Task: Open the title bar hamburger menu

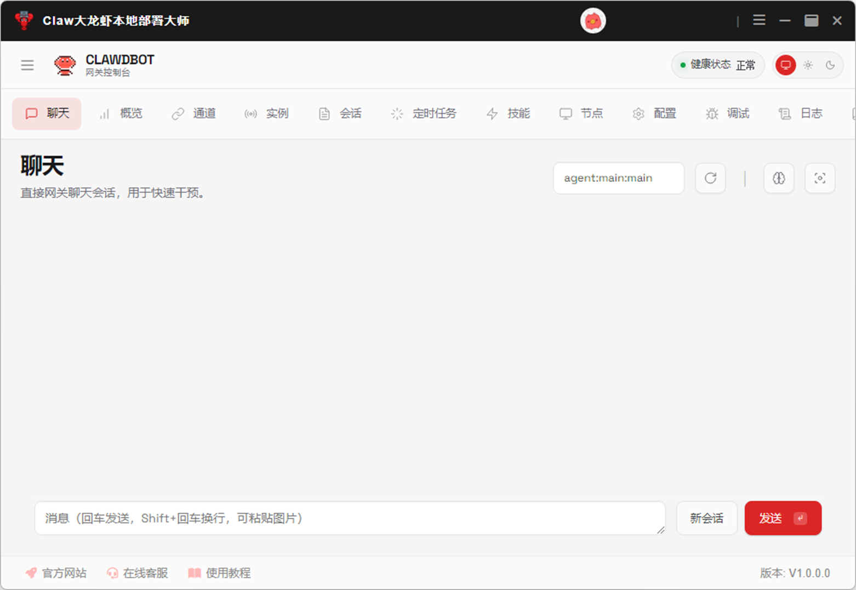Action: click(x=759, y=20)
